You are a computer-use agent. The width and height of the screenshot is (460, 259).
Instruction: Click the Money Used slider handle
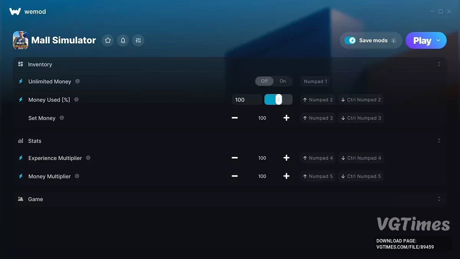click(279, 100)
